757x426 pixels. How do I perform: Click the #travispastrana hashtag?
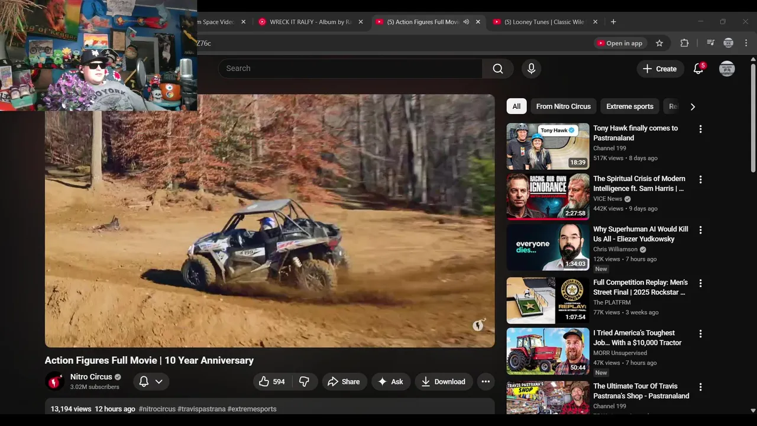pyautogui.click(x=201, y=409)
